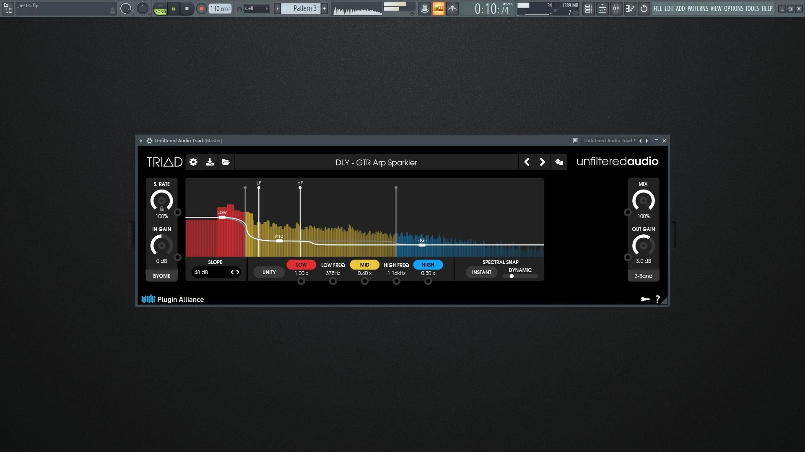Click the metronome icon in toolbar
Image resolution: width=805 pixels, height=452 pixels.
424,8
